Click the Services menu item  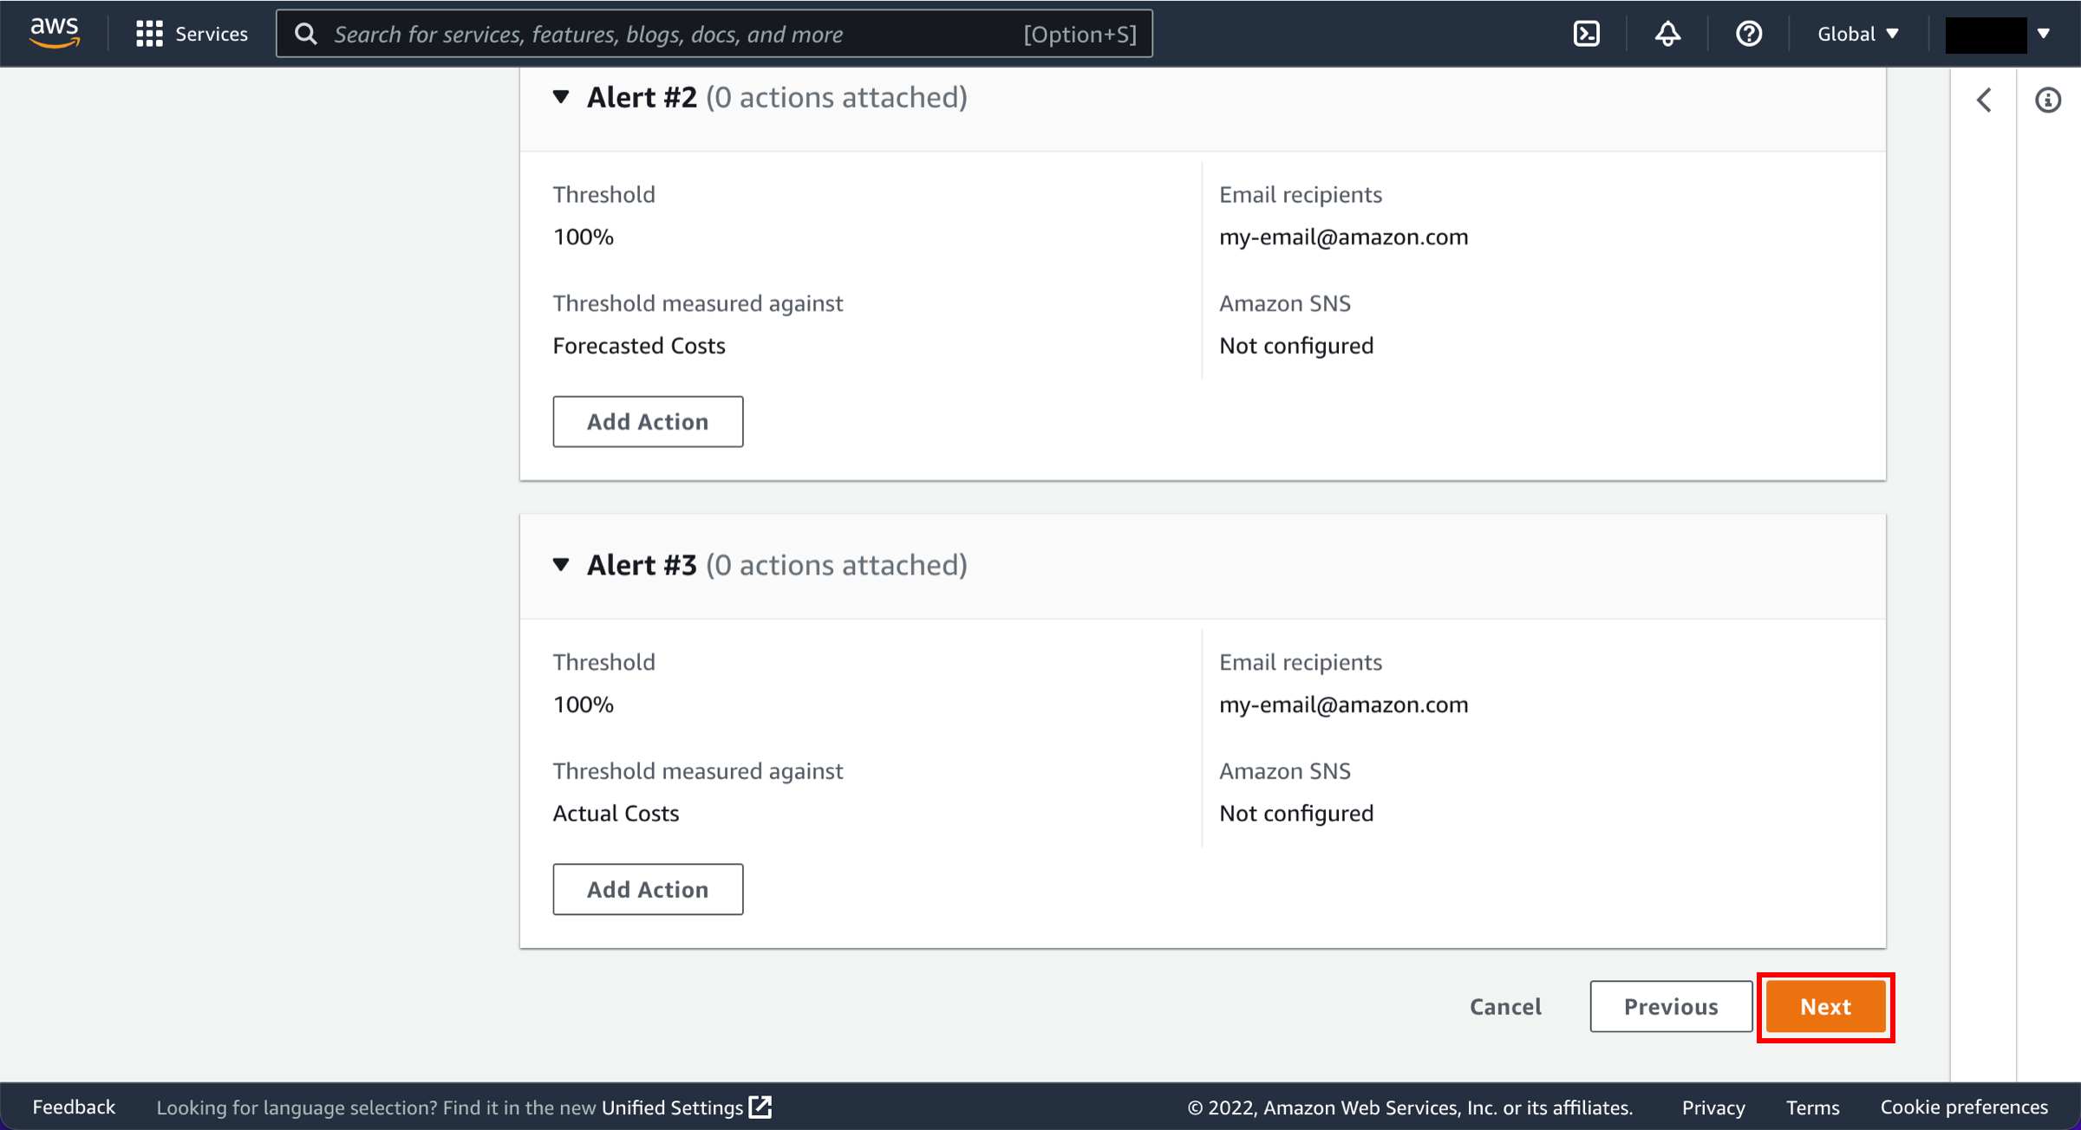pos(191,34)
